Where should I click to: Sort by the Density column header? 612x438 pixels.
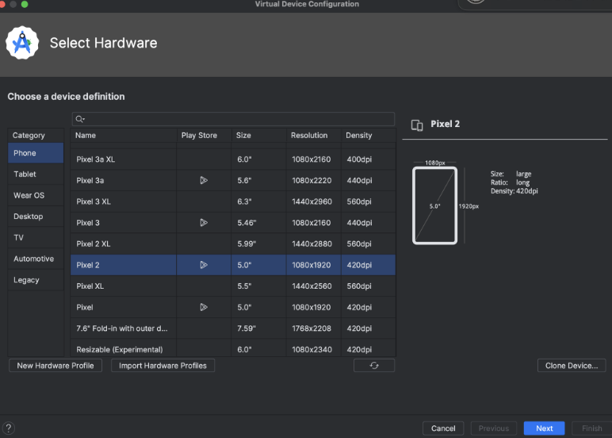tap(369, 135)
